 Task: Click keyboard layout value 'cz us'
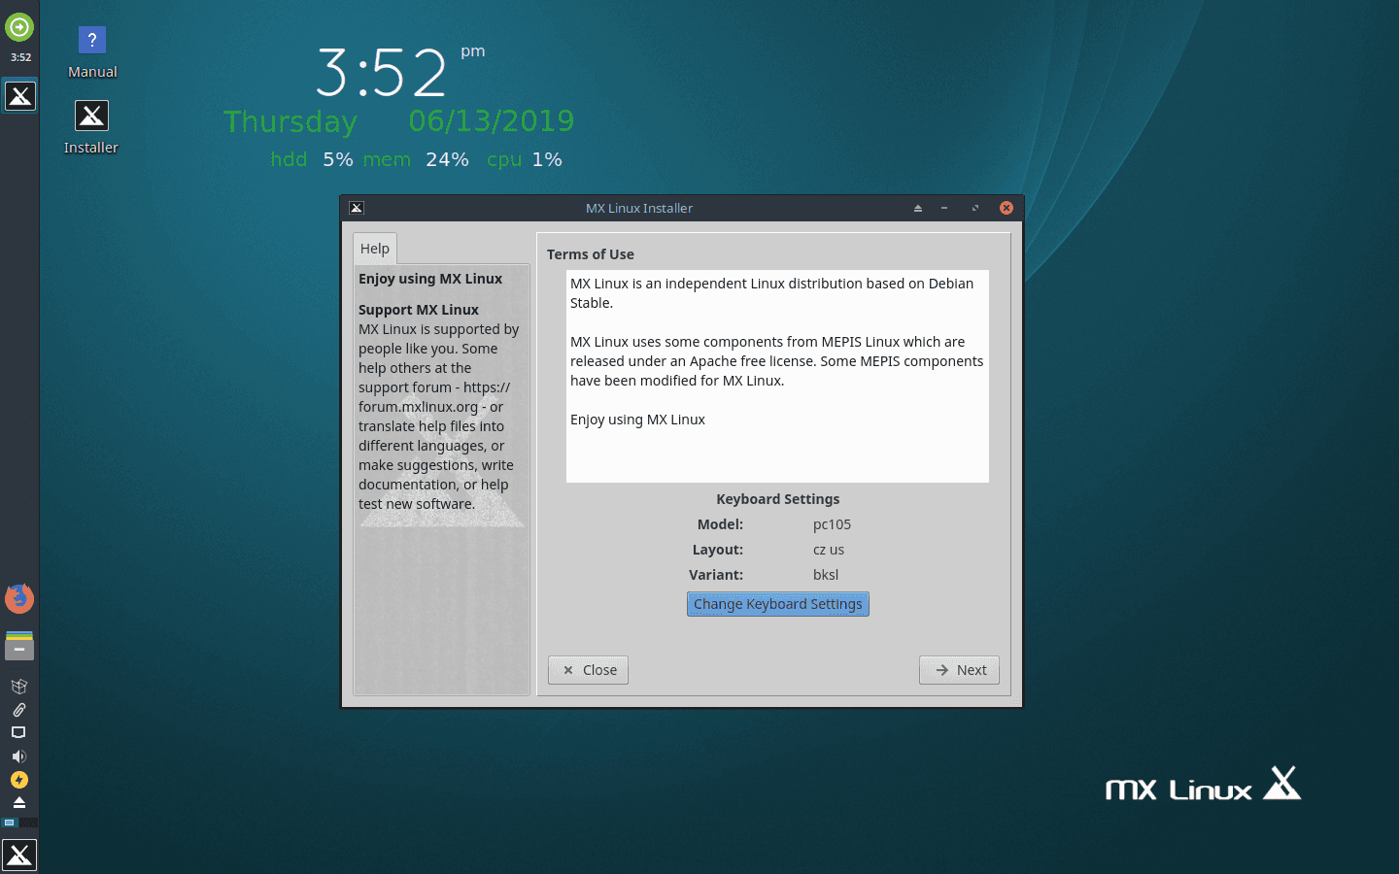[x=829, y=550]
